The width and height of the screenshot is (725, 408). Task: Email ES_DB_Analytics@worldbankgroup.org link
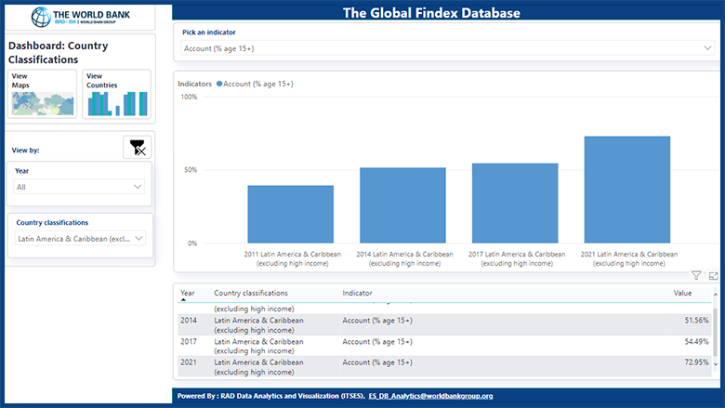430,396
